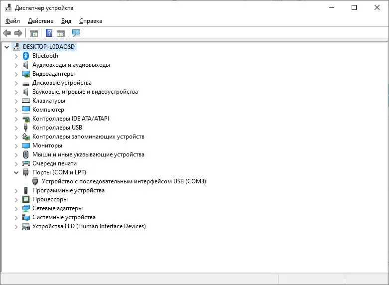The width and height of the screenshot is (389, 285).
Task: Select the Аудиовходы и аудиовыходы label
Action: pos(71,65)
